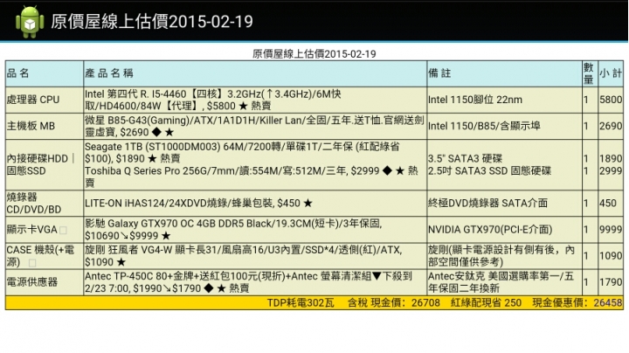Click the motherboard subtotal 2690
This screenshot has height=353, width=629.
(x=611, y=126)
